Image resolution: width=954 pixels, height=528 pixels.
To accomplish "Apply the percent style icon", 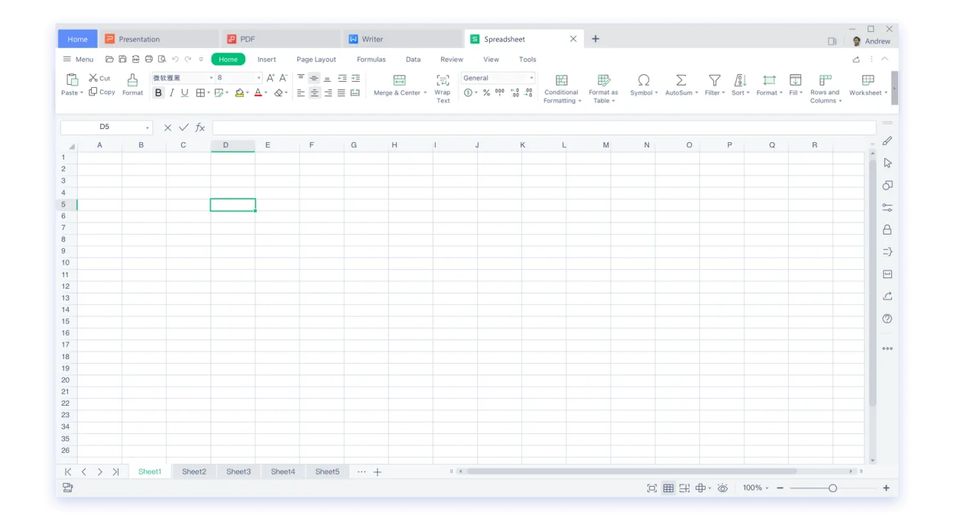I will pyautogui.click(x=486, y=92).
